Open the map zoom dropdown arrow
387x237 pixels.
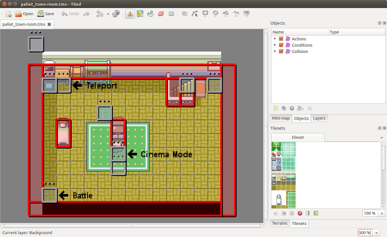(x=376, y=233)
